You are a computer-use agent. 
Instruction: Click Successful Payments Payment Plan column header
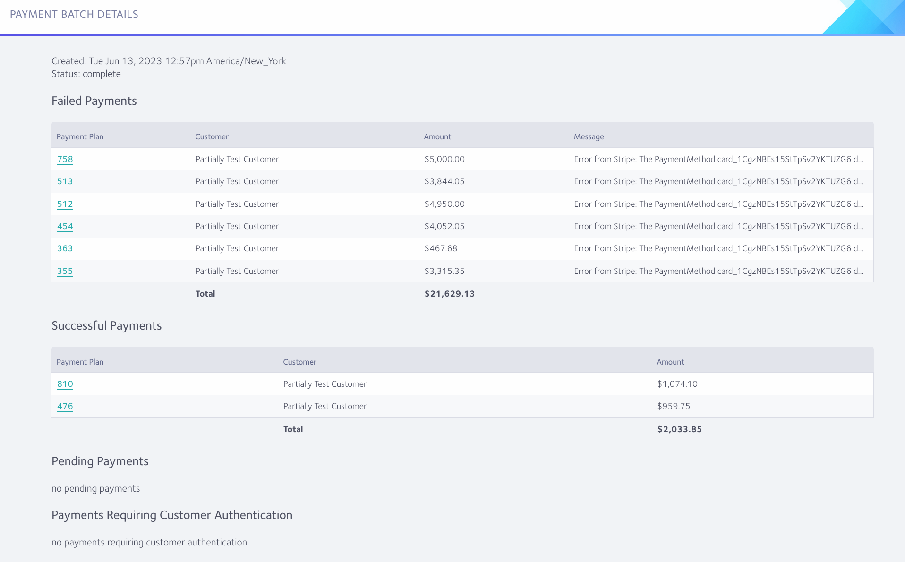[80, 362]
